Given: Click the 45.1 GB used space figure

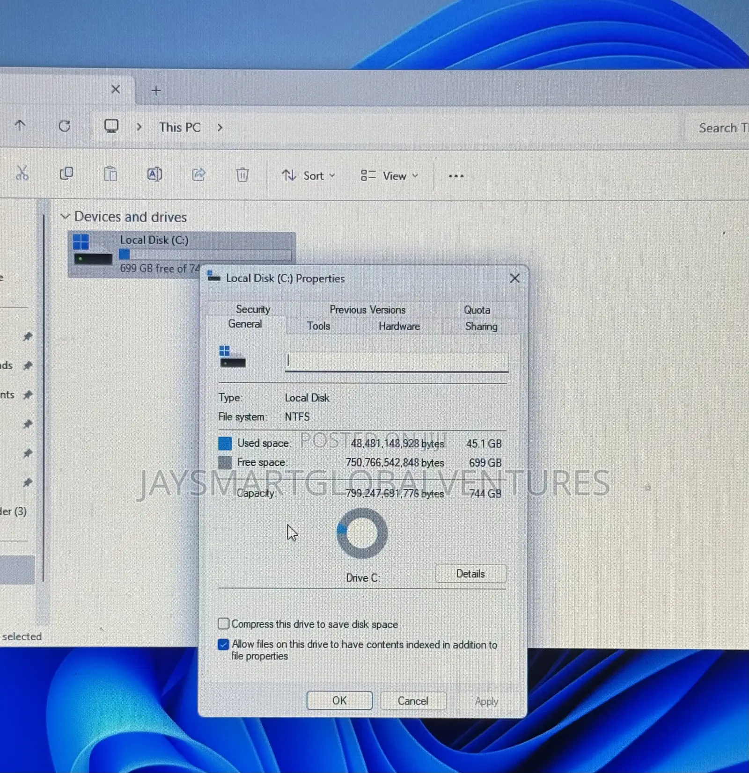Looking at the screenshot, I should (484, 444).
